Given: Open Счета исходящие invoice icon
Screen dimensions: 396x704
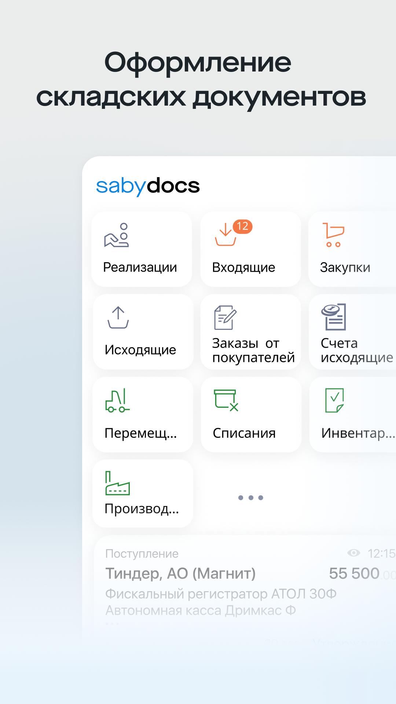Looking at the screenshot, I should pos(334,317).
